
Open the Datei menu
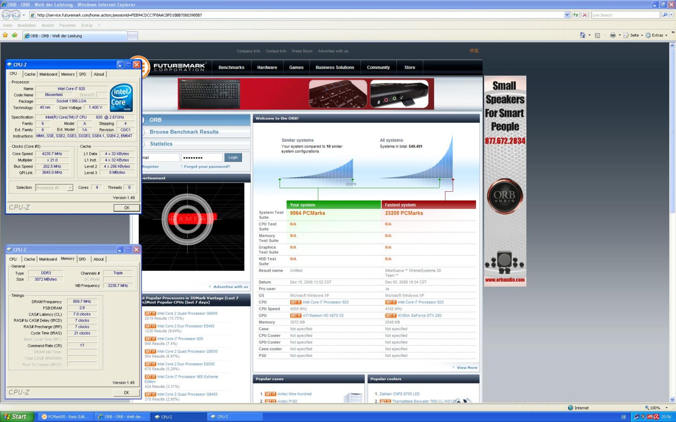tap(8, 25)
